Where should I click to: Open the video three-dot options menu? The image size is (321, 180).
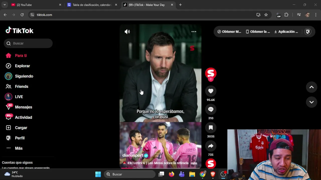(194, 32)
